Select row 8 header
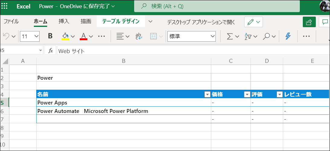The height and width of the screenshot is (151, 330). (5, 128)
